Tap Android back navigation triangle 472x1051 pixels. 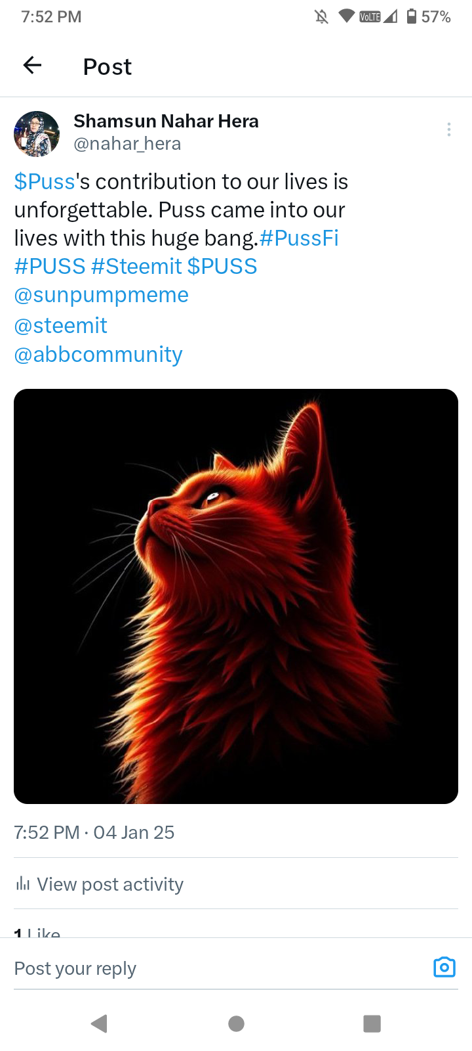point(99,1023)
